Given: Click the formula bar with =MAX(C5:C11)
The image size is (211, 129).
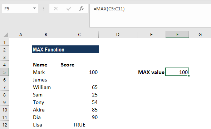Looking at the screenshot, I should click(x=150, y=16).
